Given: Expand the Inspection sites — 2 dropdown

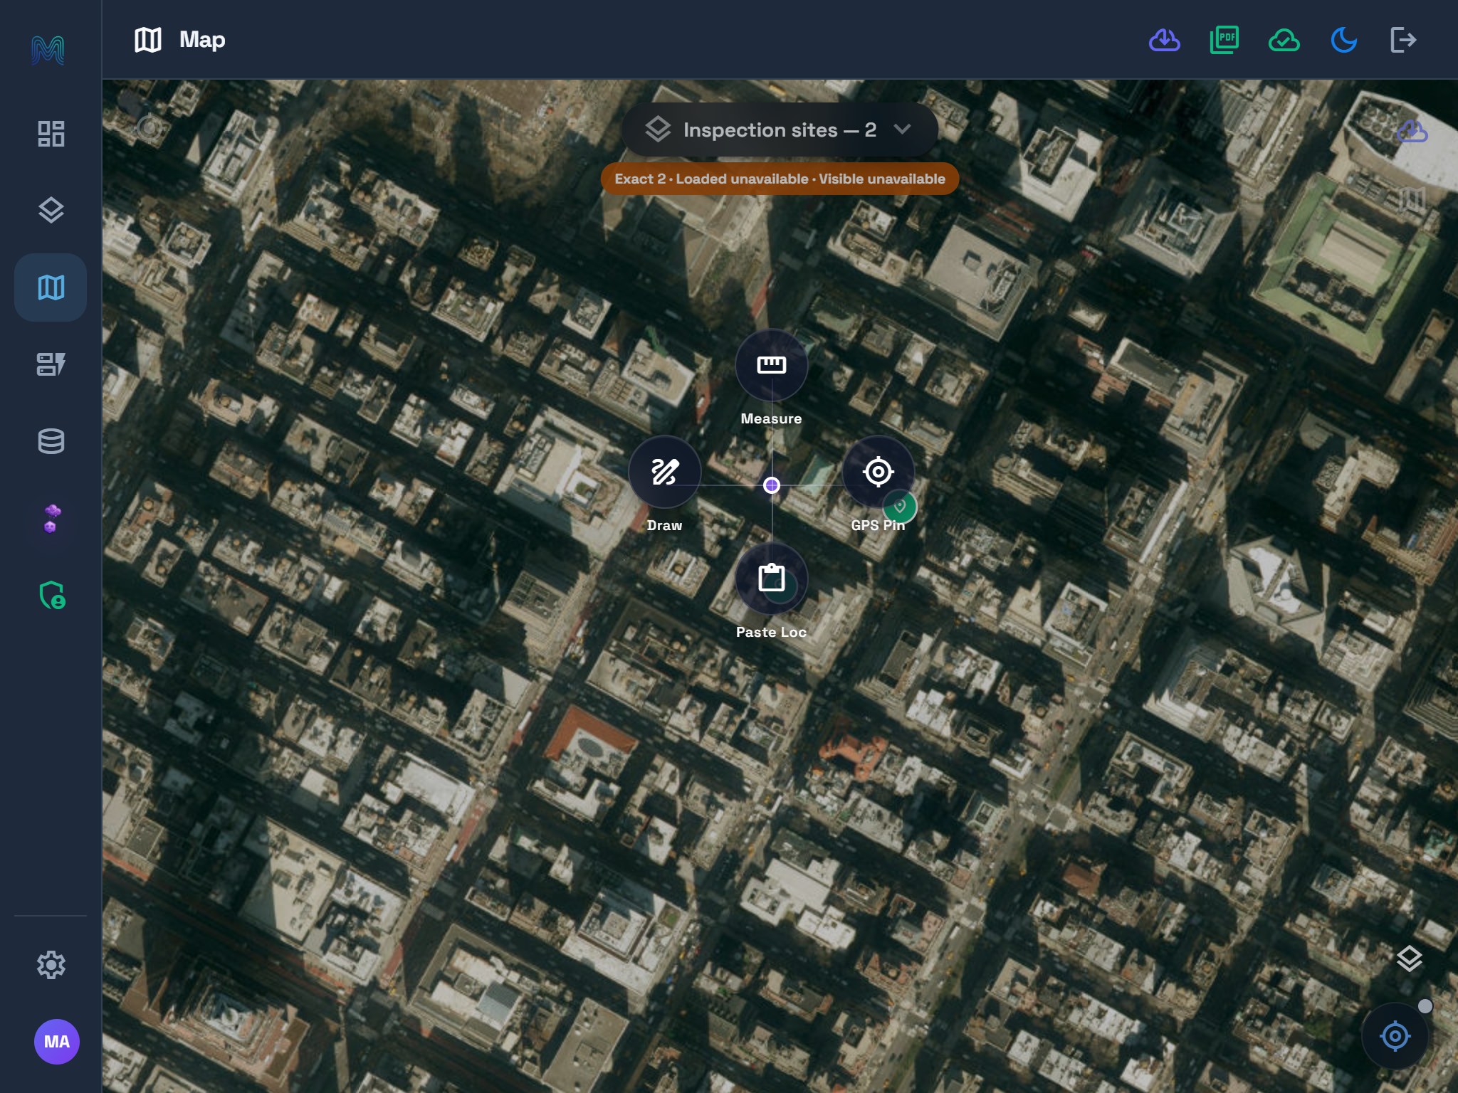Looking at the screenshot, I should tap(780, 130).
